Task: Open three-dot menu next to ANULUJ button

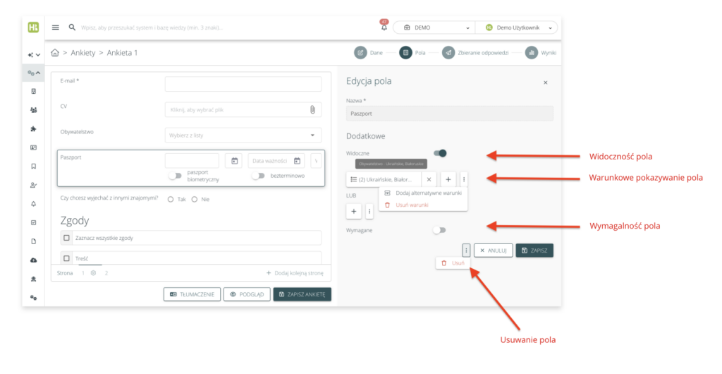Action: pyautogui.click(x=466, y=250)
